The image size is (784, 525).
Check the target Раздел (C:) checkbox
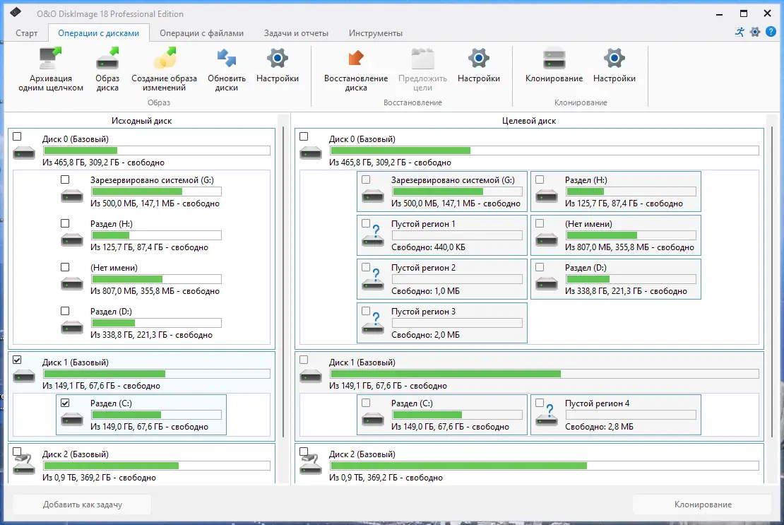click(x=366, y=403)
